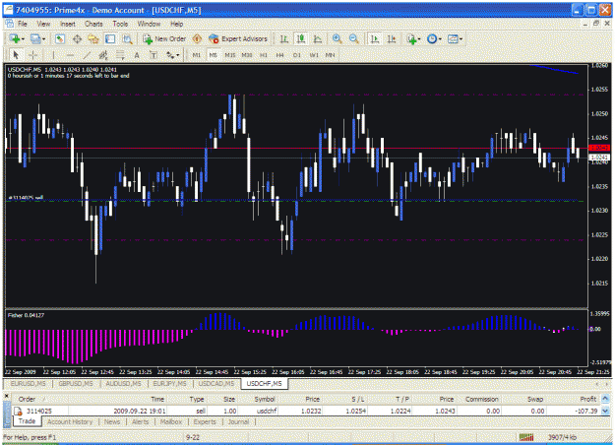Click the New Order button
Viewport: 615px width, 445px height.
click(x=165, y=38)
